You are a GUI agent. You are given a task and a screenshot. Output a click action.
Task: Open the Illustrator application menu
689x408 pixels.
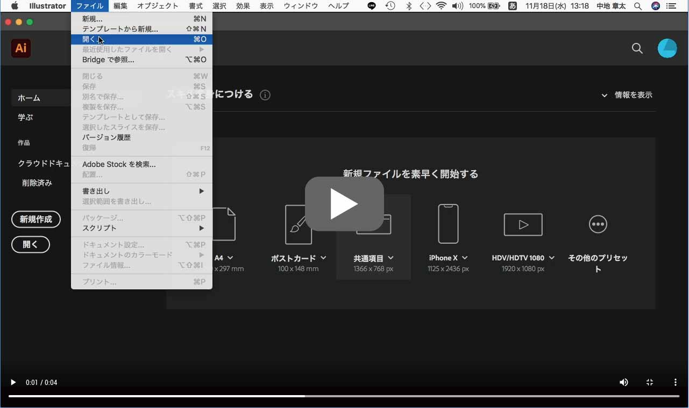[47, 6]
